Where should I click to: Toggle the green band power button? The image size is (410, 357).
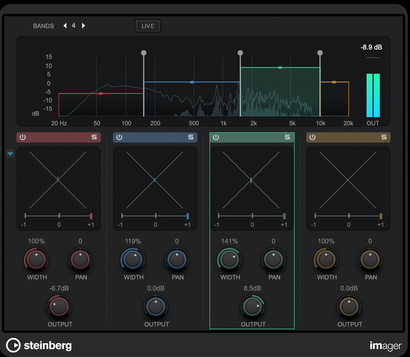point(216,137)
